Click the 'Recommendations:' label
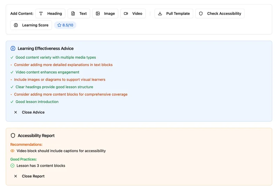 [x=26, y=144]
